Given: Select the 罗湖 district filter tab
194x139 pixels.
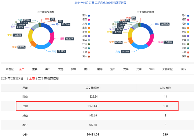Looking at the screenshot, I should point(74,69).
